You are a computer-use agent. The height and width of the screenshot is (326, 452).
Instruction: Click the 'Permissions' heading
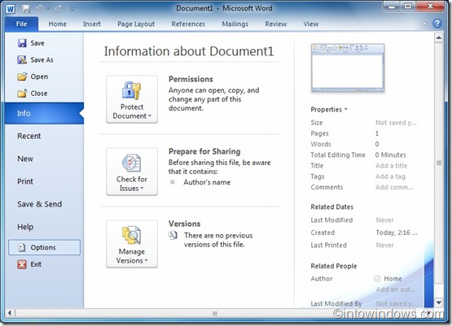click(x=191, y=79)
